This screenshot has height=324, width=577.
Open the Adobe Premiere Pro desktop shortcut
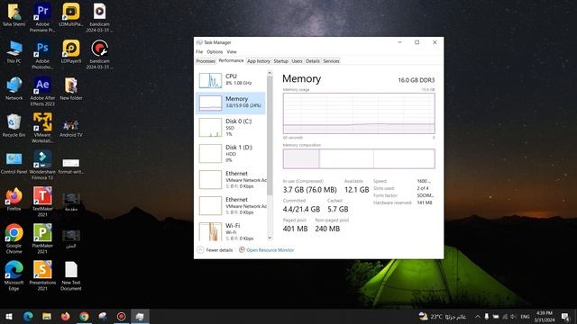(42, 17)
